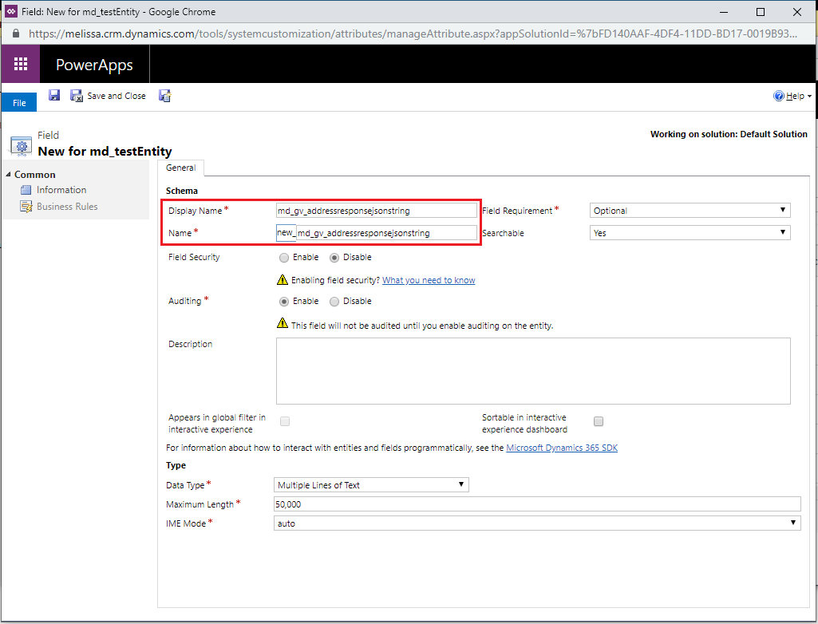
Task: Select Disable for Field Security
Action: 334,258
